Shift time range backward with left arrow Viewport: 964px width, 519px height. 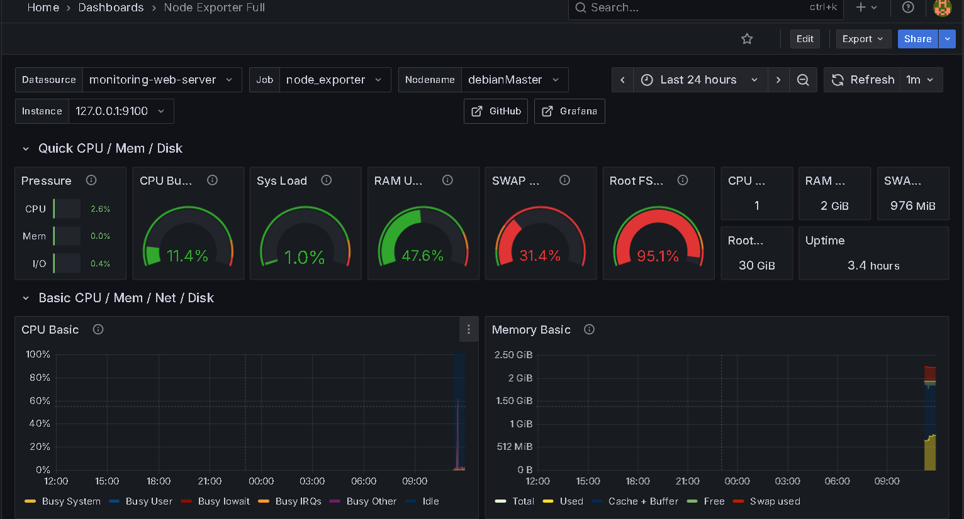tap(622, 80)
